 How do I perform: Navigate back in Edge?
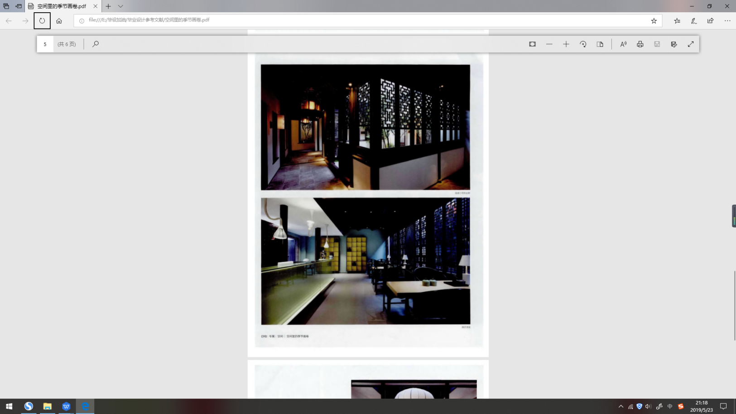click(x=9, y=21)
